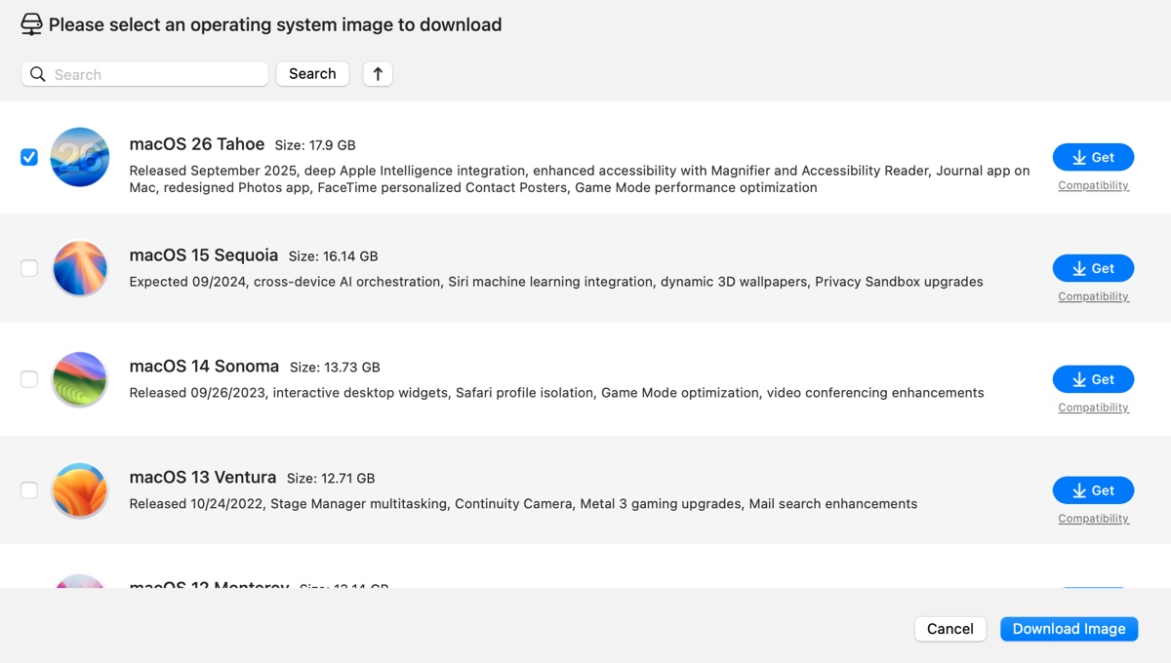This screenshot has height=663, width=1171.
Task: Click the macOS 15 Sequoia icon
Action: tap(79, 268)
